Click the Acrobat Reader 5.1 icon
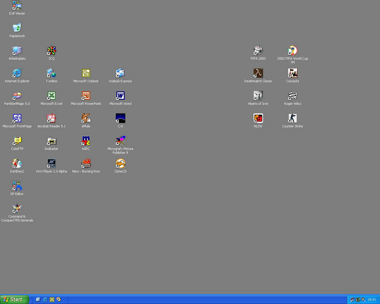Screen dimensions: 380x304 pyautogui.click(x=51, y=118)
